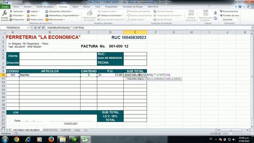The image size is (254, 143).
Task: Open File Explorer from the taskbar
Action: tap(63, 139)
